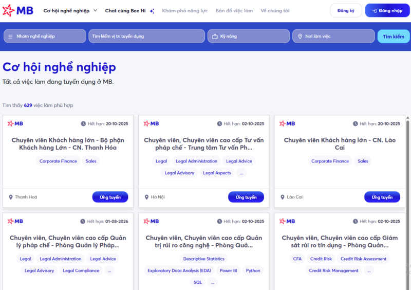
Task: Open the Kỹ năng skills dropdown
Action: (249, 36)
